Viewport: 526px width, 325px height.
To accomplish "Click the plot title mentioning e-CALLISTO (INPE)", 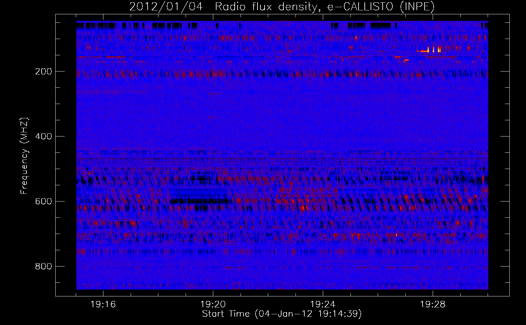I will click(x=282, y=6).
